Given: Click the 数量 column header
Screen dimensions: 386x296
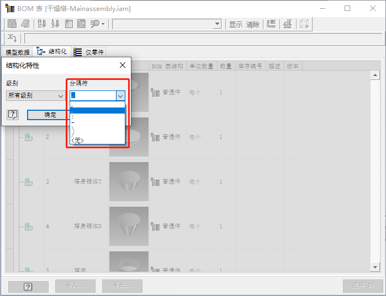Looking at the screenshot, I should [226, 66].
